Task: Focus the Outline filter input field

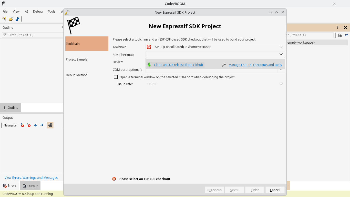Action: [x=33, y=35]
